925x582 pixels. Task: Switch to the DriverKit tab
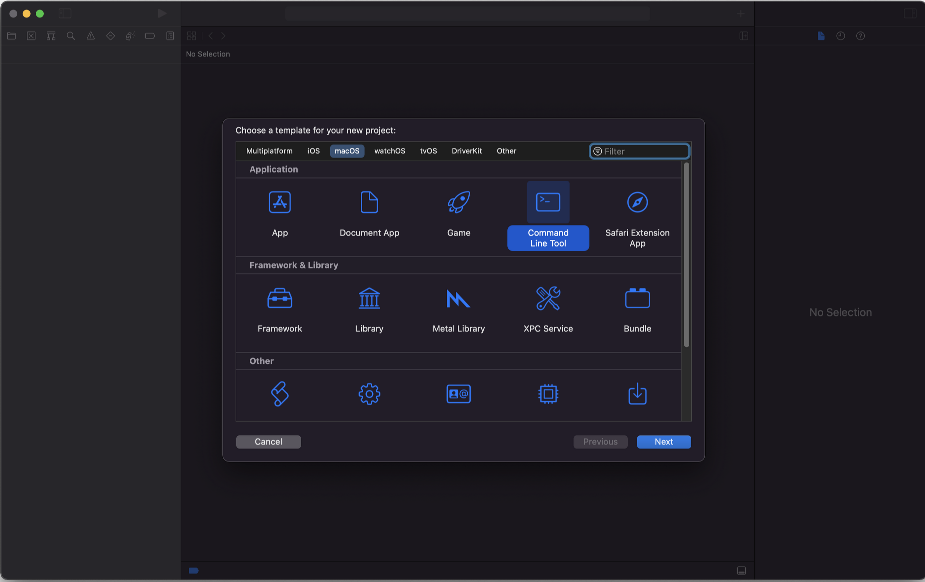click(x=467, y=151)
